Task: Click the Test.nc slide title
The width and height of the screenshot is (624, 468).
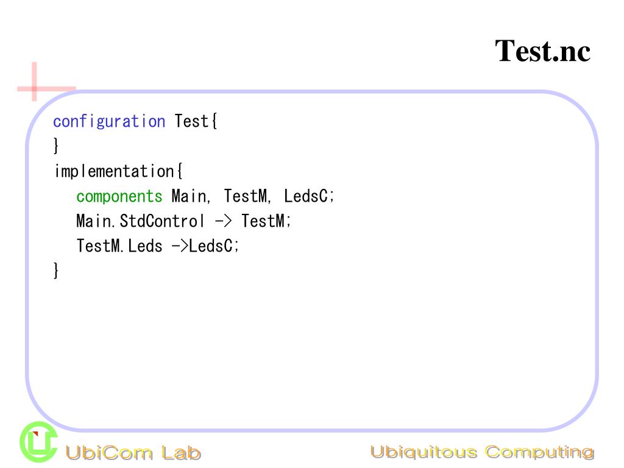Action: pyautogui.click(x=542, y=51)
